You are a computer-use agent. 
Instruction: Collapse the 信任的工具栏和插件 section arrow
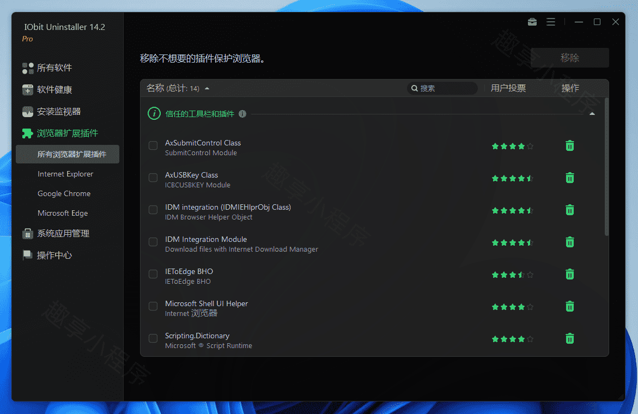[592, 114]
